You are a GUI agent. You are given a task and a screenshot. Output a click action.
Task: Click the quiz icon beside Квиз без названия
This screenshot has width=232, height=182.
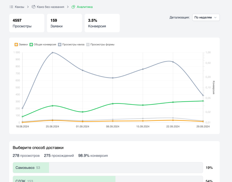tap(34, 7)
